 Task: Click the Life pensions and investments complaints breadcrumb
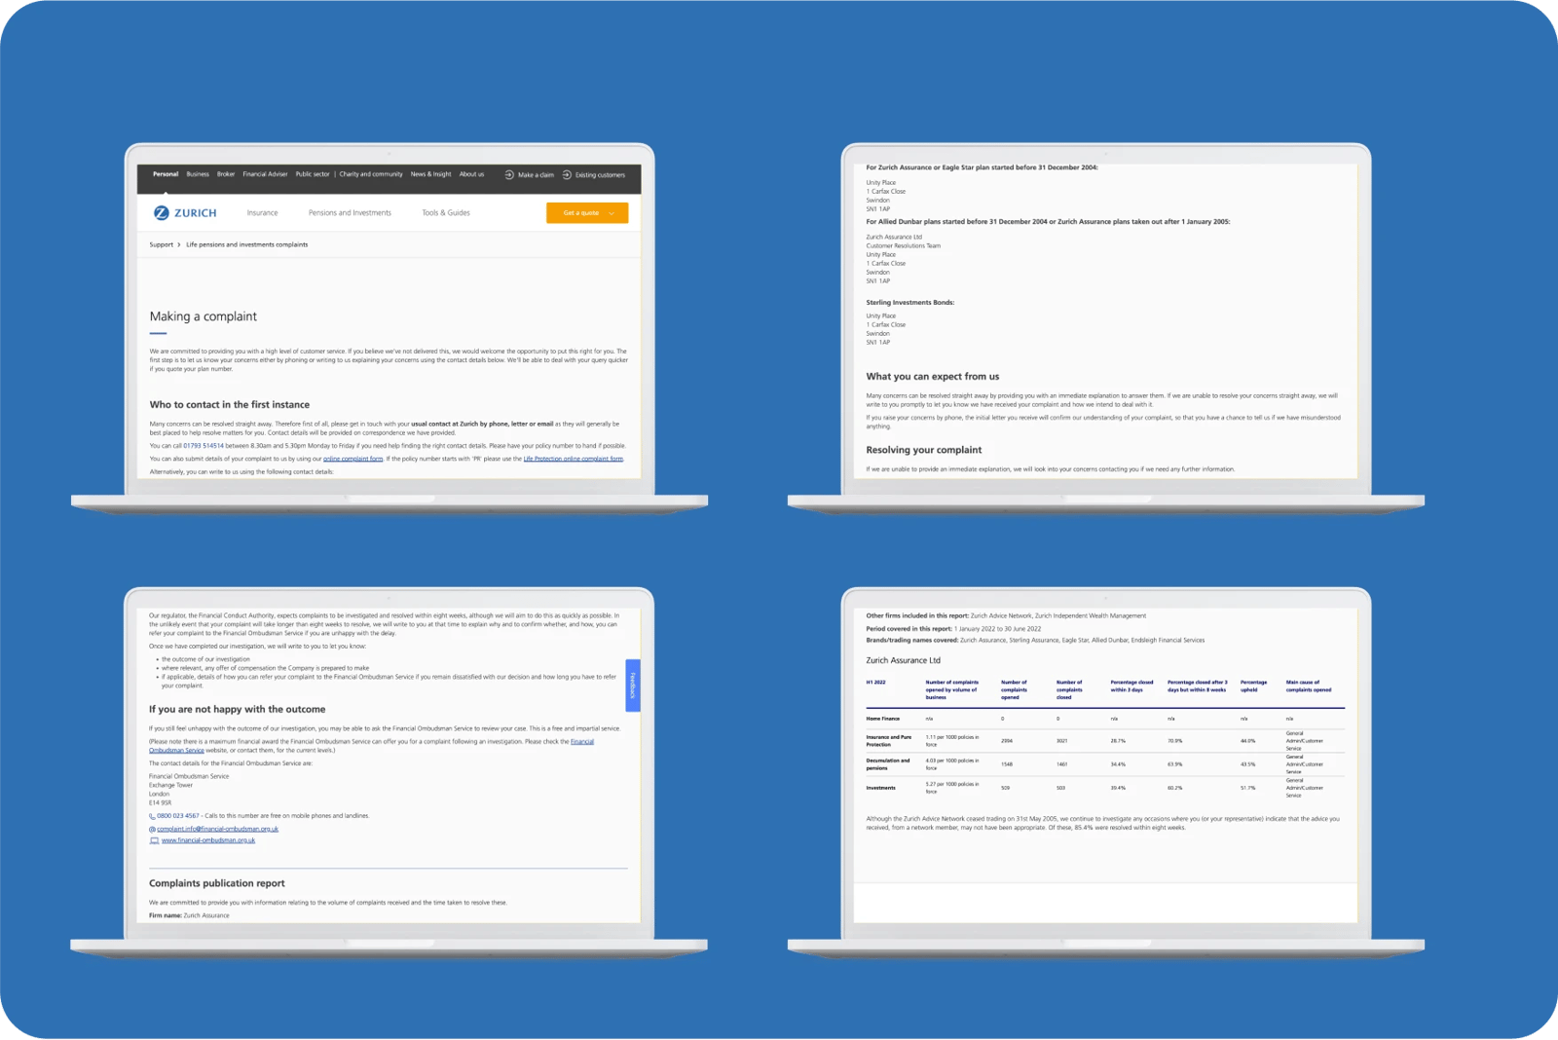point(247,244)
